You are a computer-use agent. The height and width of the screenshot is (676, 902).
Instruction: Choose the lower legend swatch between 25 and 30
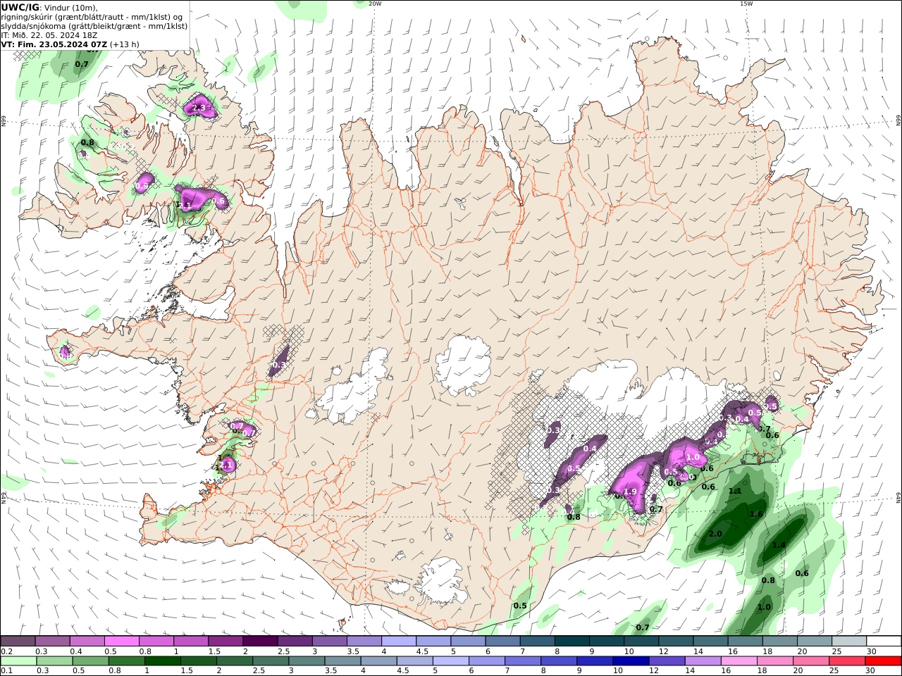[x=847, y=661]
